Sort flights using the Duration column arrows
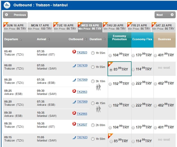Viewport: 177px width, 147px height. point(104,39)
